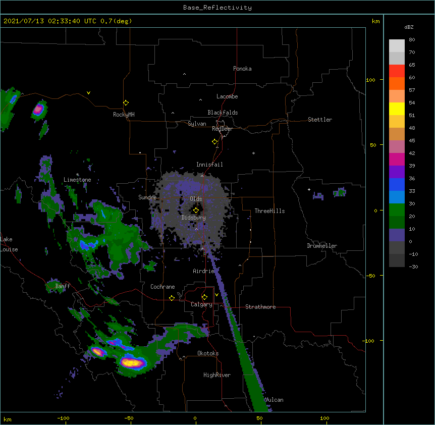Click the yellow diamond marker at Calgary
The height and width of the screenshot is (425, 435).
[x=204, y=297]
